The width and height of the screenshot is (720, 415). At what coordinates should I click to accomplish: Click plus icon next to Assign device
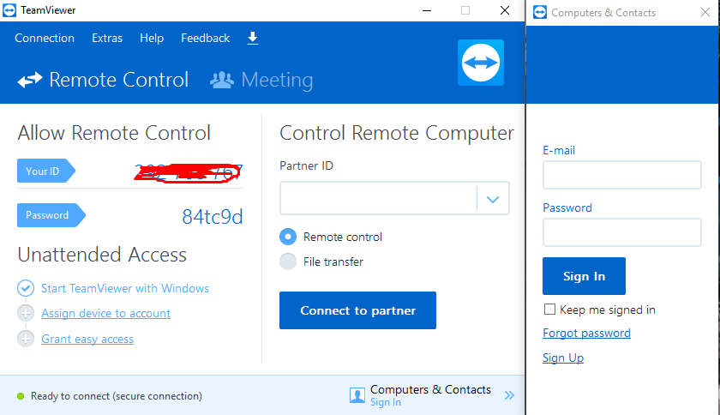coord(26,314)
